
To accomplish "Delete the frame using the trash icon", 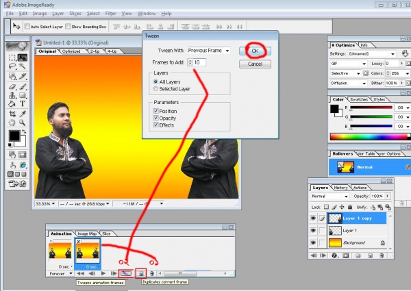I will tap(152, 273).
